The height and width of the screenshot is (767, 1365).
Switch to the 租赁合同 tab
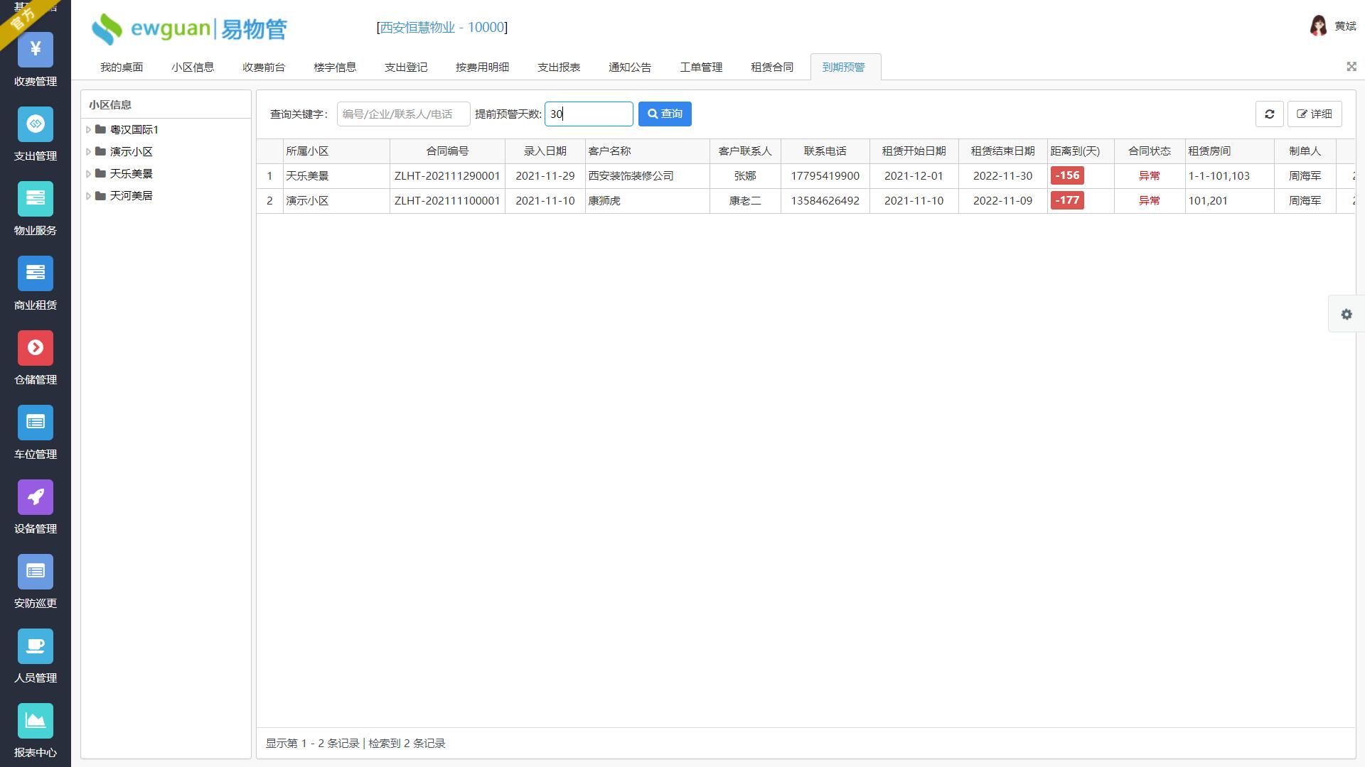771,67
